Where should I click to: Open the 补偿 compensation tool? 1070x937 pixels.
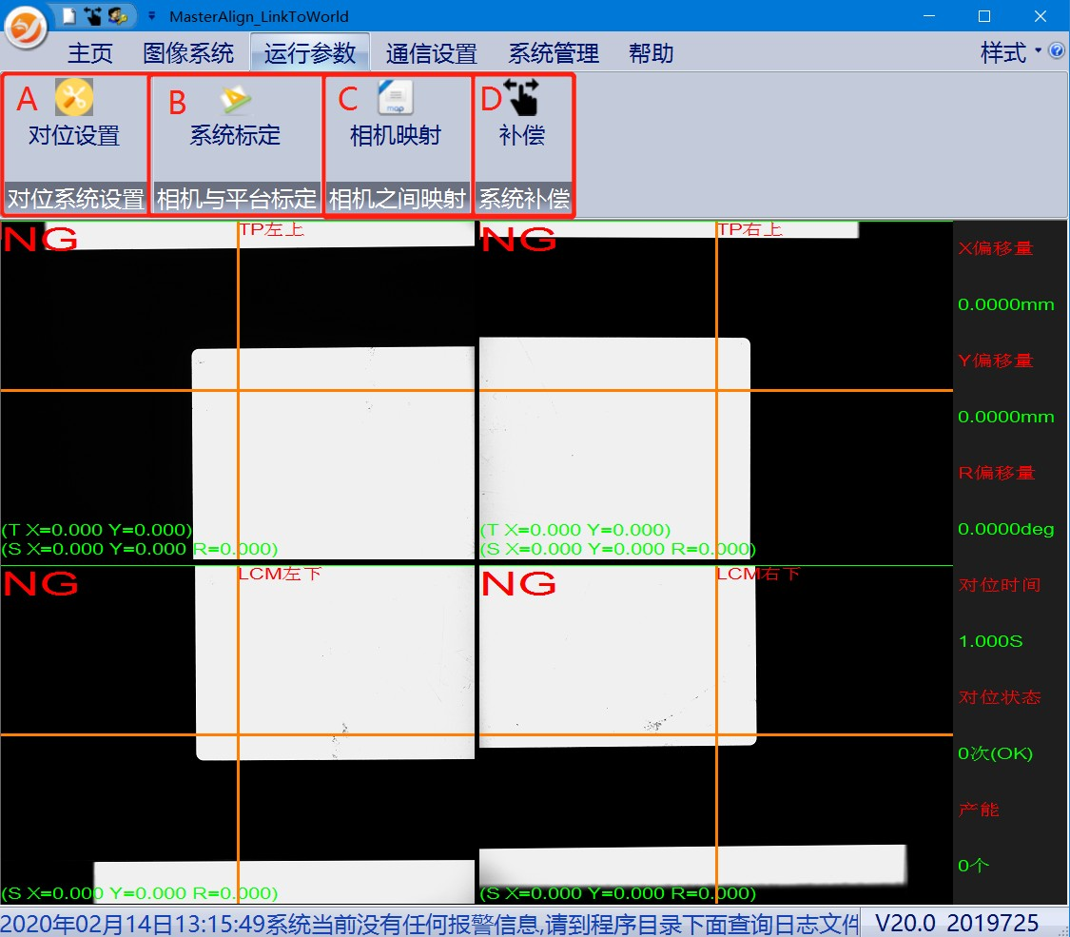(x=522, y=119)
